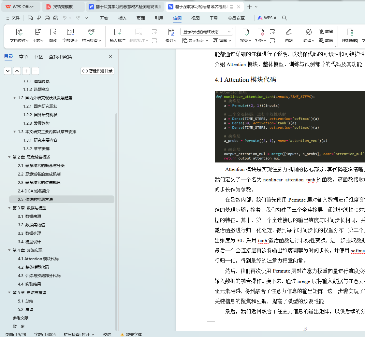Convert text with 转简 button
Viewport: 365px width, 337px height.
point(326,40)
